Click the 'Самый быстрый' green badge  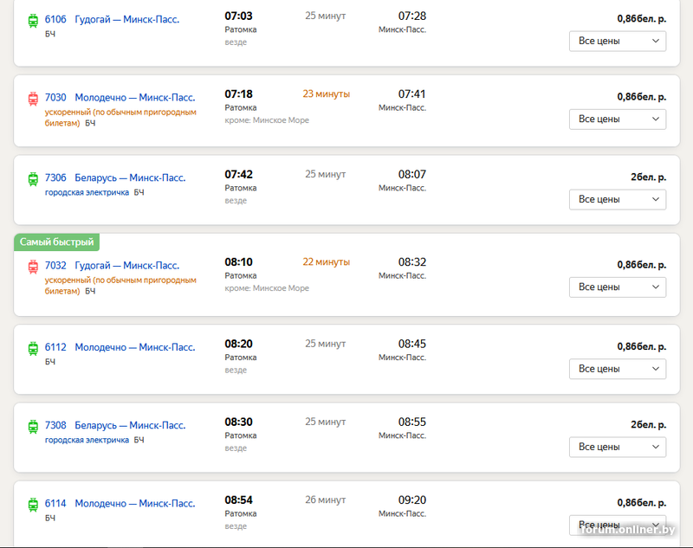56,242
